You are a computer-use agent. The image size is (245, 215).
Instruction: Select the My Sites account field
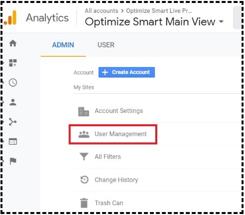tap(157, 87)
